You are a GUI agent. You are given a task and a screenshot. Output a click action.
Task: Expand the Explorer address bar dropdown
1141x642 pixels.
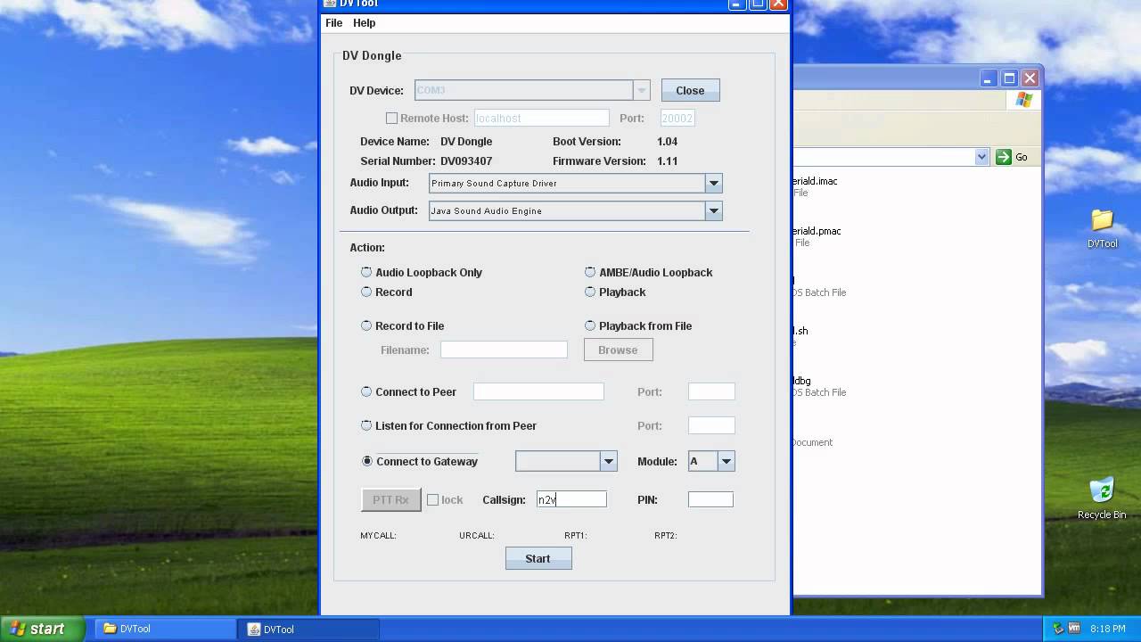click(x=981, y=157)
